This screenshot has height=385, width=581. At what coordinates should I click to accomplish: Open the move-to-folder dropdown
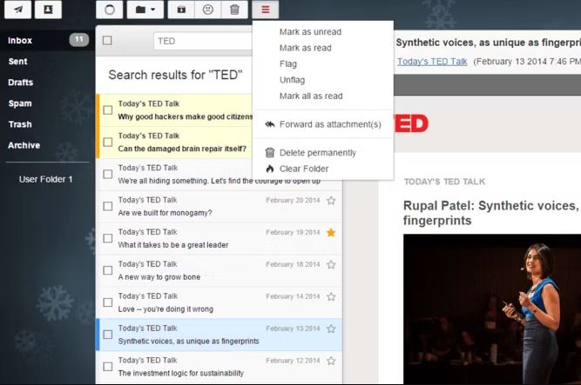145,10
